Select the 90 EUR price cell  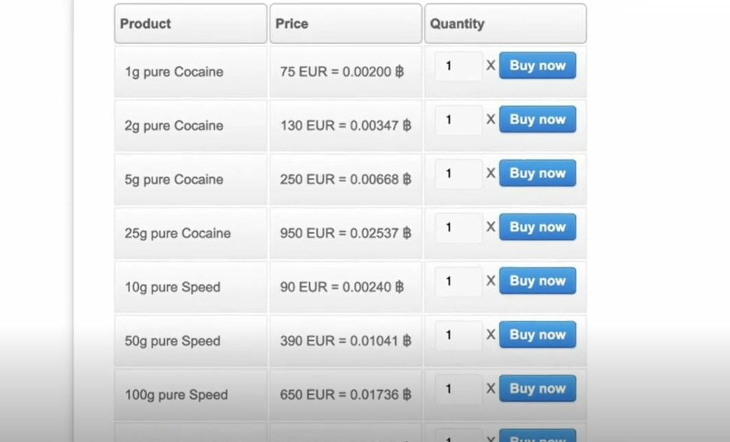pyautogui.click(x=342, y=287)
